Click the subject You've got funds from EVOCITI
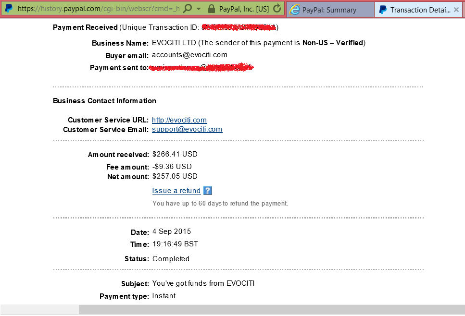 point(203,283)
